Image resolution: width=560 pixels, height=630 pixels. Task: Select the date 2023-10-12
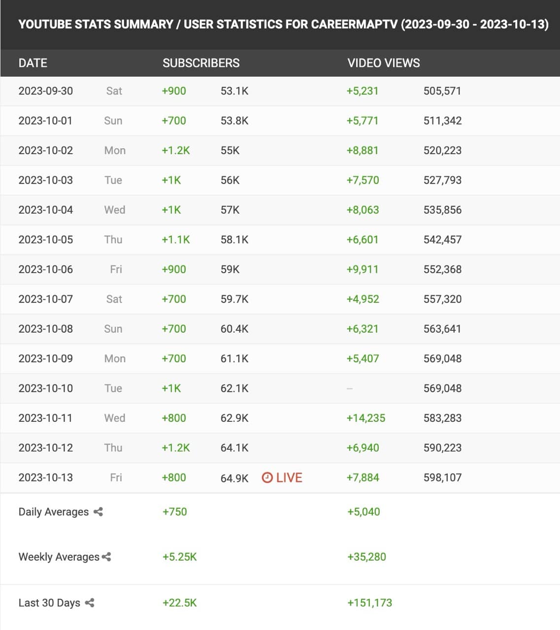pos(46,448)
